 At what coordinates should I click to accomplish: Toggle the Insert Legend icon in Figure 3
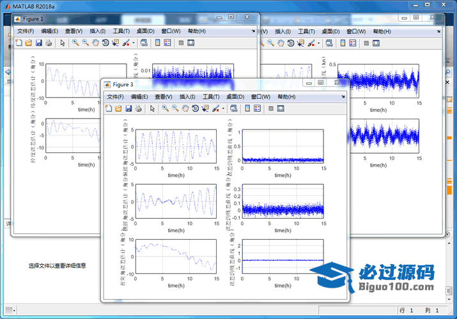coord(257,108)
